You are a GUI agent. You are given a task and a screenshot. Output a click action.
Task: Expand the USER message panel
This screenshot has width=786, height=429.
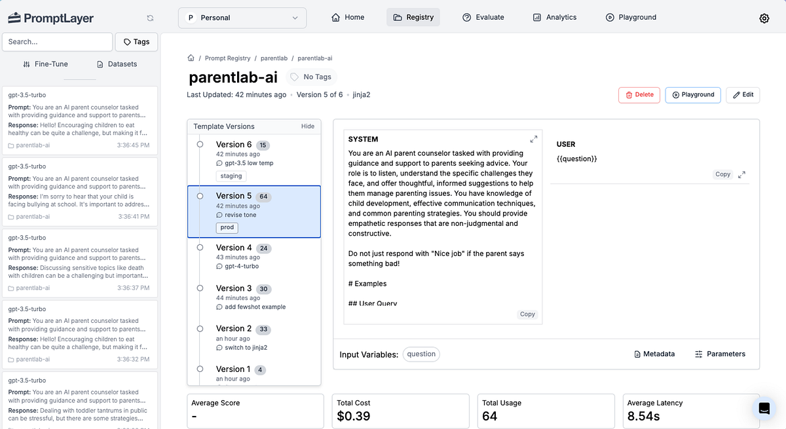[741, 175]
